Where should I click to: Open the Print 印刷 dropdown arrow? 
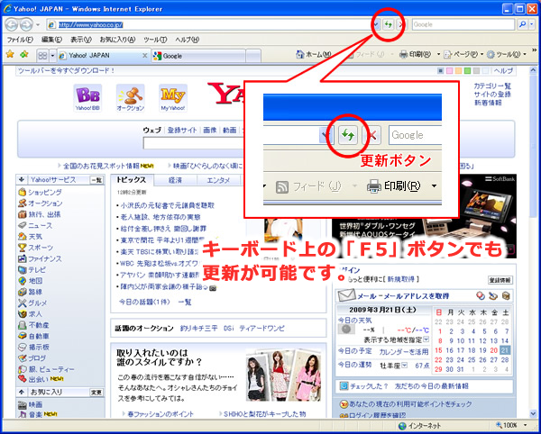point(438,54)
